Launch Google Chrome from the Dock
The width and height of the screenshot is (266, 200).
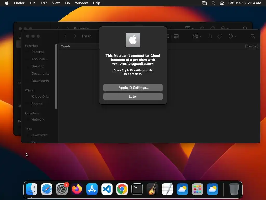pyautogui.click(x=122, y=189)
